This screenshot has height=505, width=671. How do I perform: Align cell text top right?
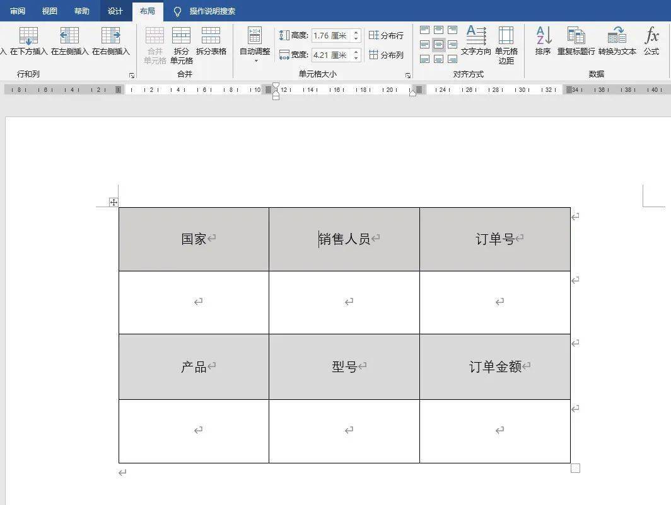[x=452, y=30]
